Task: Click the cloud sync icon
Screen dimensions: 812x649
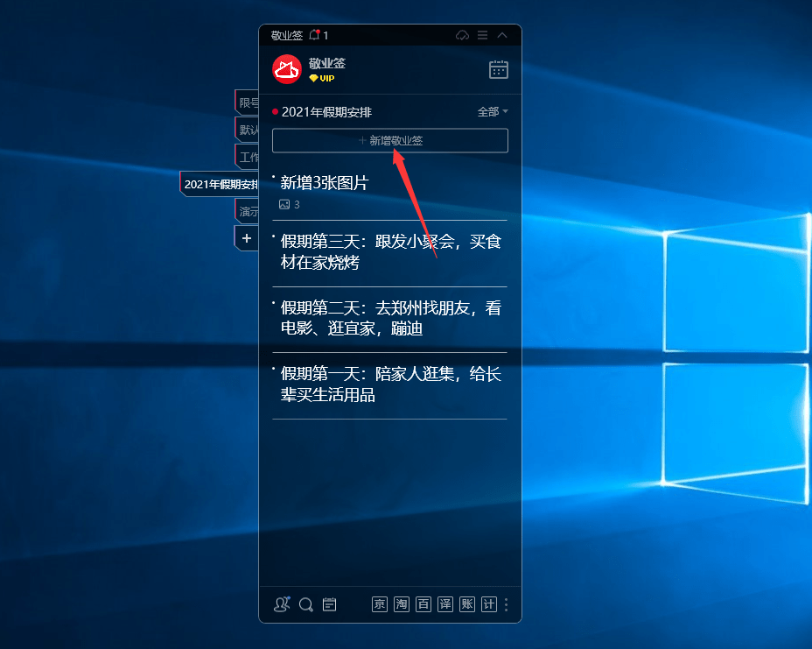Action: [x=462, y=35]
